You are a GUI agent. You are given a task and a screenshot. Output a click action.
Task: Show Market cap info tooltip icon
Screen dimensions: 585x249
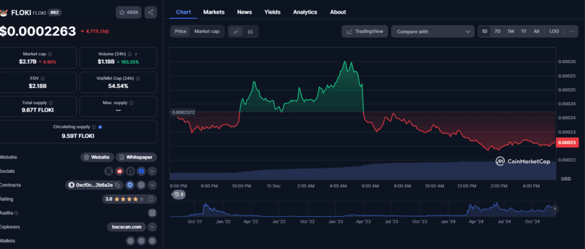(50, 54)
